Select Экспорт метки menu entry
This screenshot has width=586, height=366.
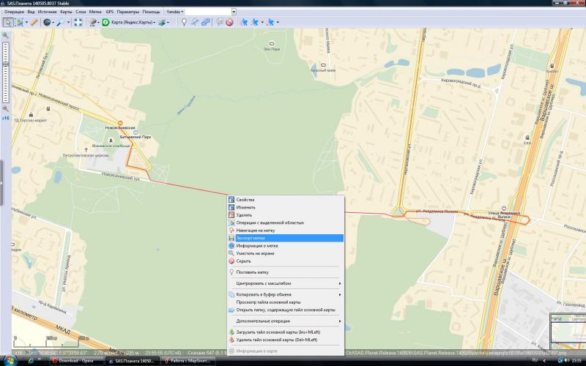[286, 238]
